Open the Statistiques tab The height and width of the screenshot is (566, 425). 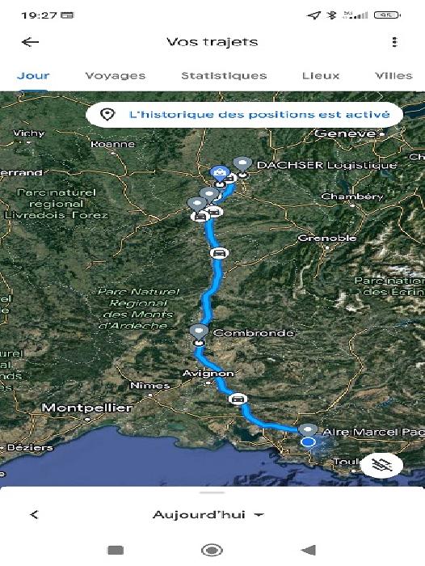pos(224,76)
